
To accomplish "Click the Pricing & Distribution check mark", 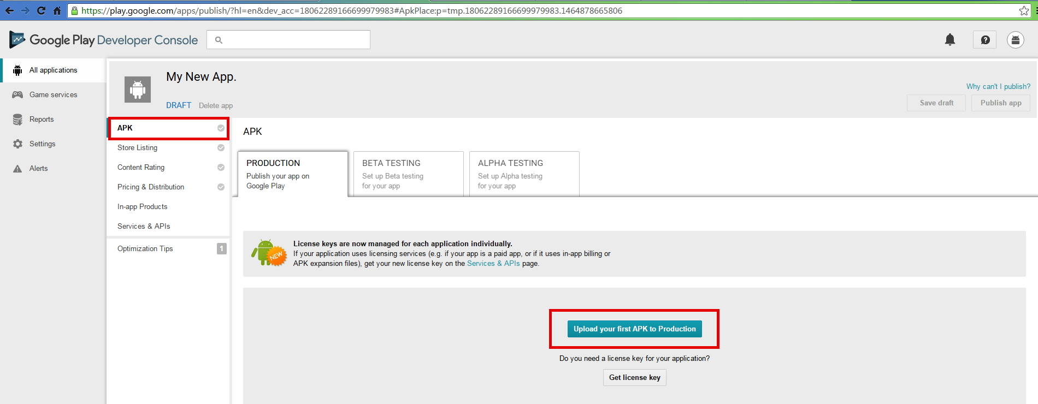I will (221, 187).
